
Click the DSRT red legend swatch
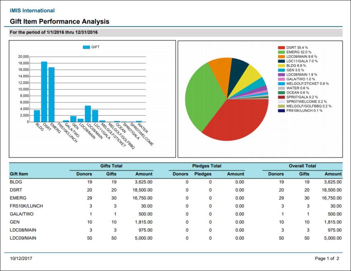(x=281, y=48)
